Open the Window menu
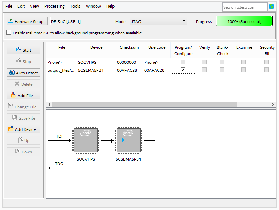The width and height of the screenshot is (279, 210). [x=93, y=6]
